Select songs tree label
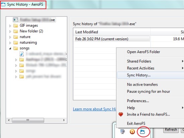This screenshot has width=184, height=138. pyautogui.click(x=24, y=48)
